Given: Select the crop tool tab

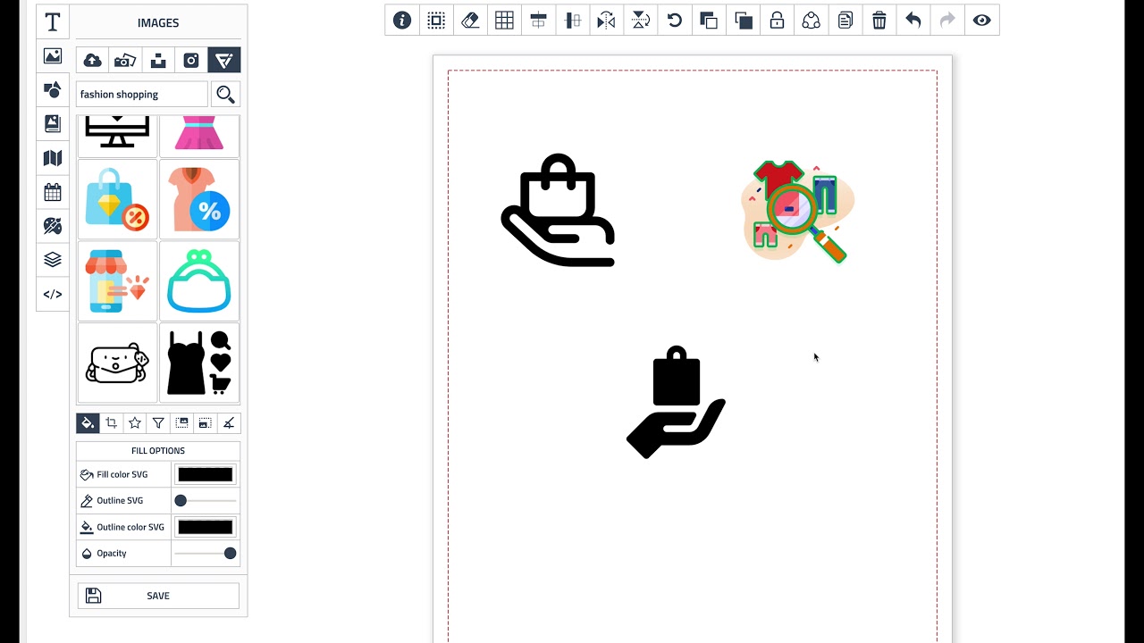Looking at the screenshot, I should point(112,423).
